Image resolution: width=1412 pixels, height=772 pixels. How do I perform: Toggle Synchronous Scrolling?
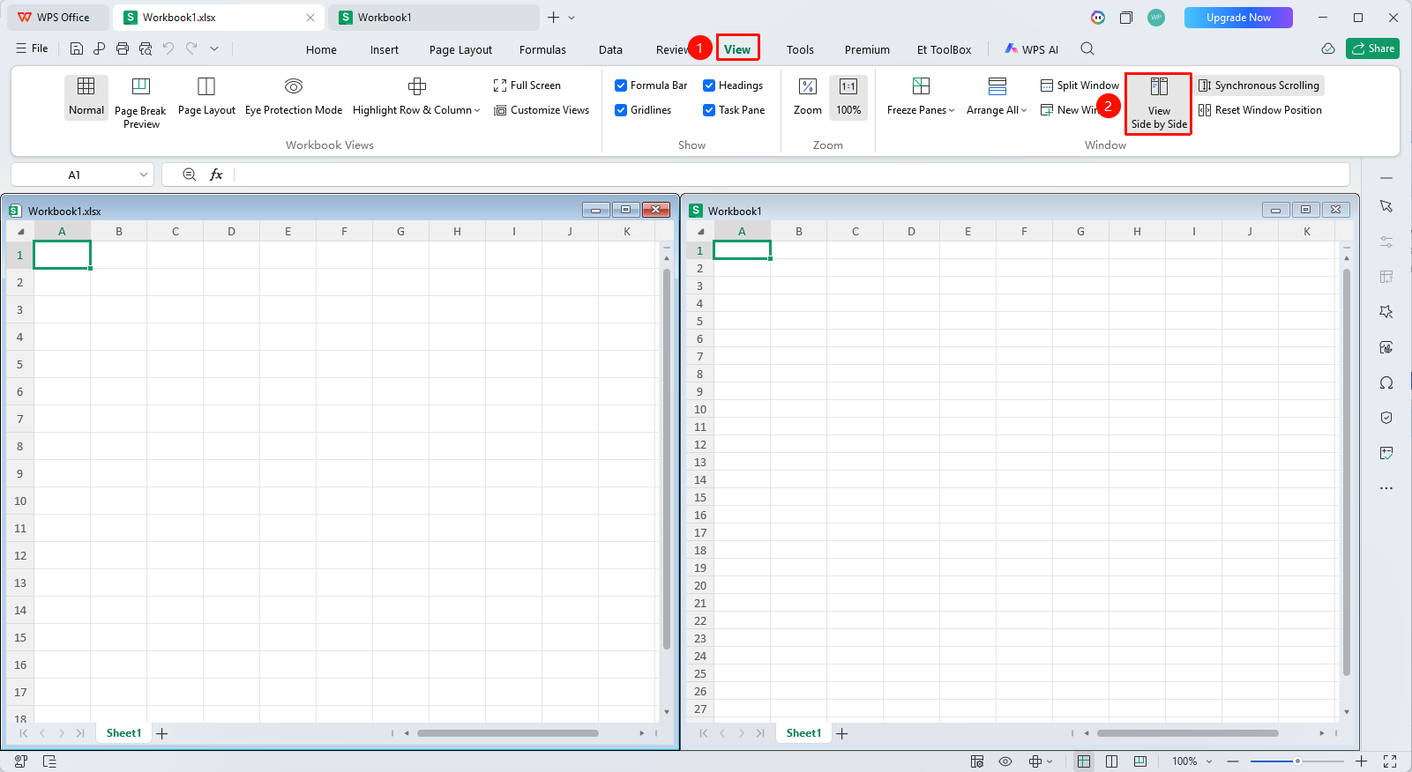pyautogui.click(x=1259, y=85)
